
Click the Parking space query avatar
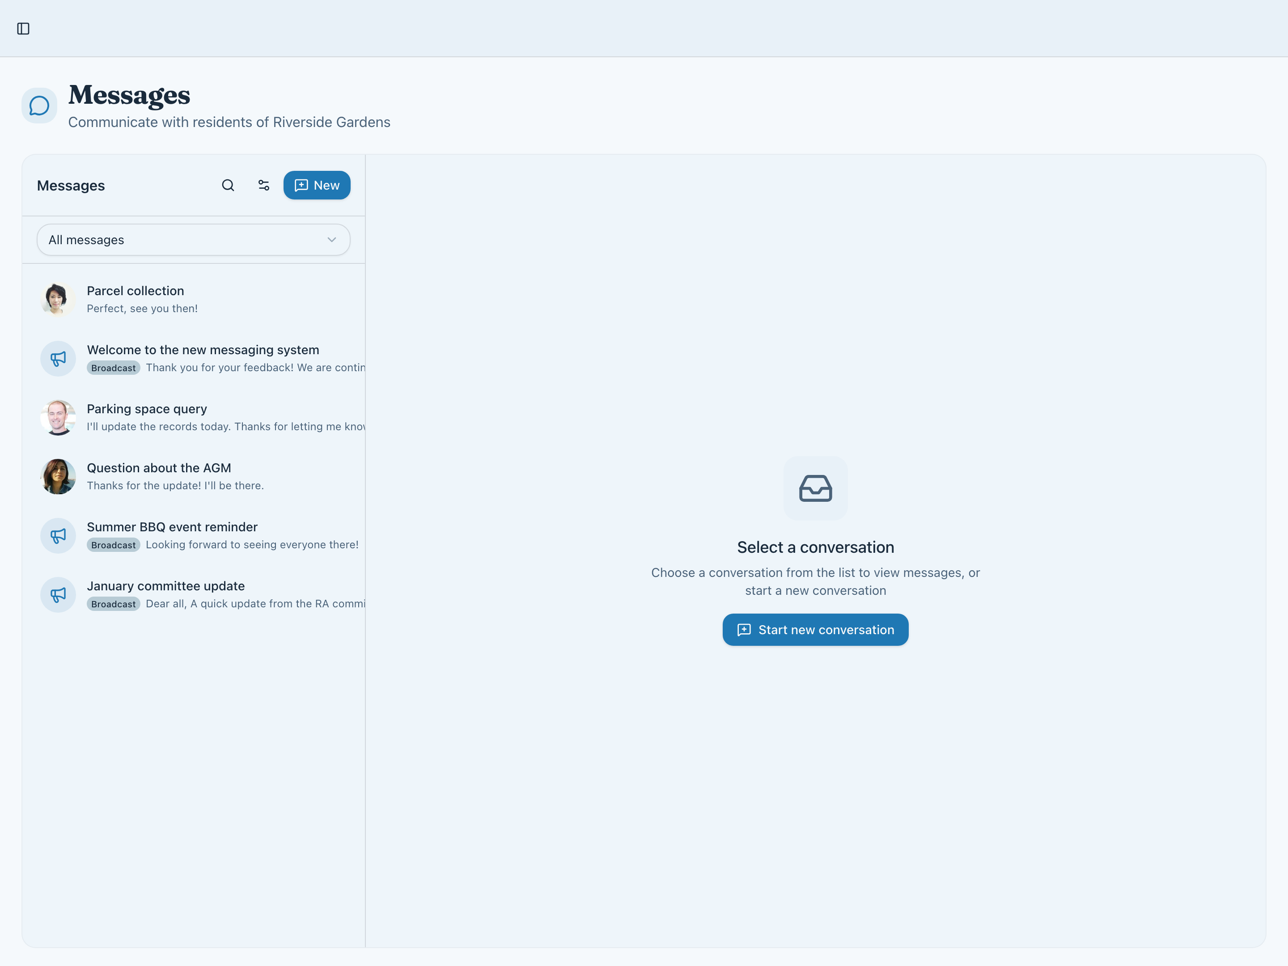(x=58, y=418)
